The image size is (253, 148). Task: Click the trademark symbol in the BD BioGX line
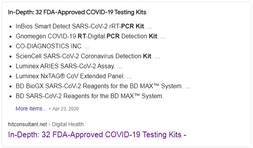pyautogui.click(x=156, y=85)
